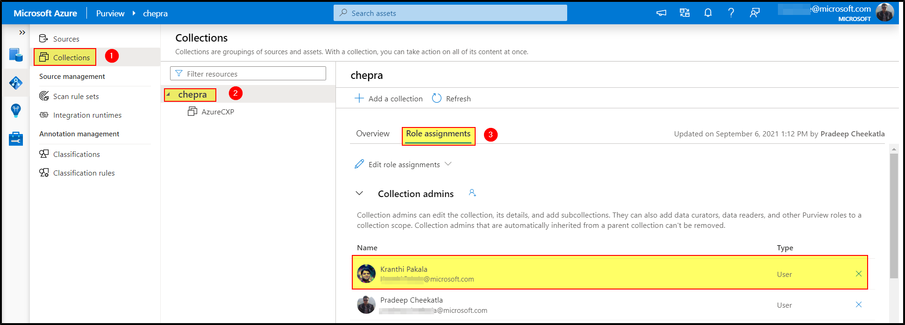Viewport: 905px width, 325px height.
Task: Open the Edit role assignments dropdown
Action: pos(403,164)
